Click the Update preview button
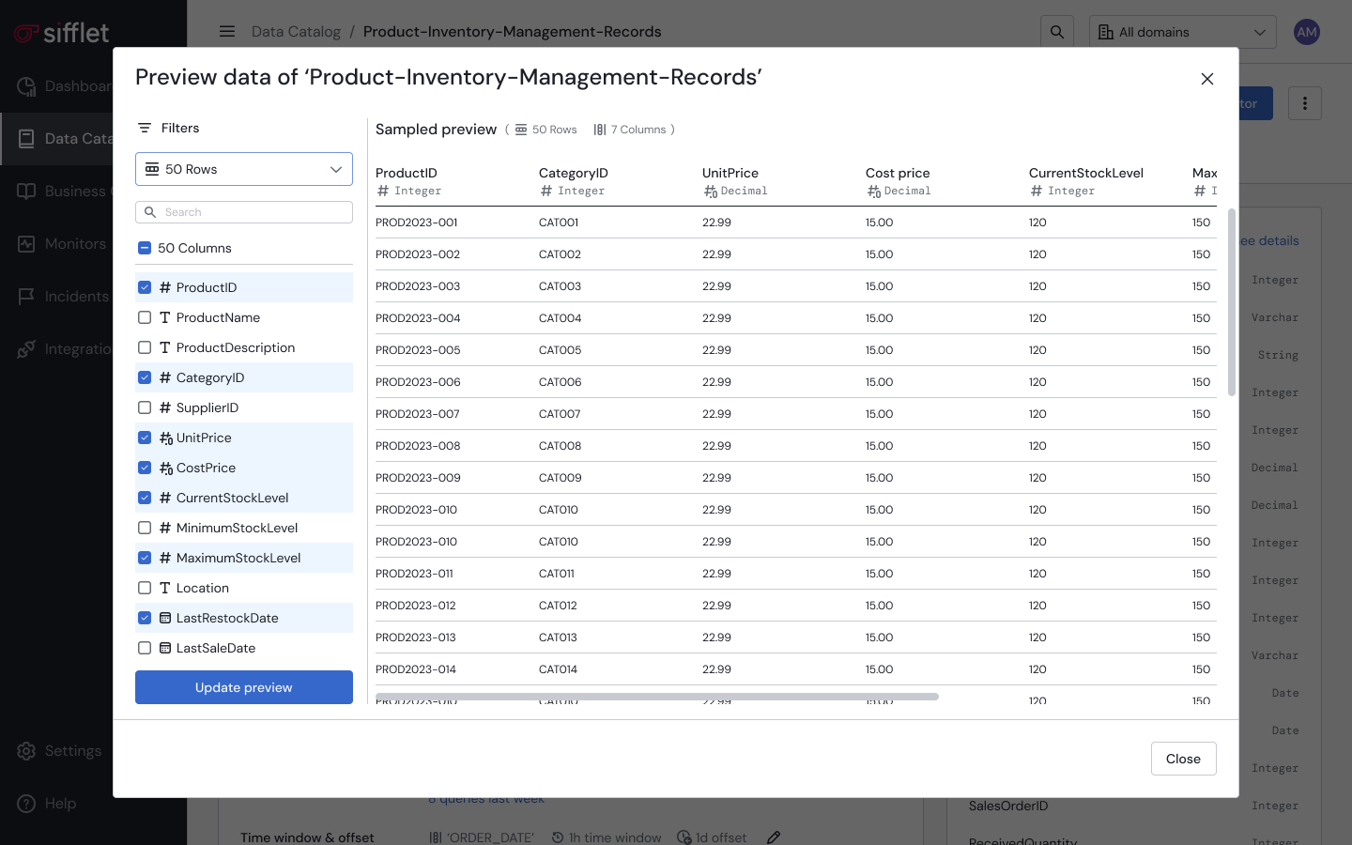The width and height of the screenshot is (1352, 845). pos(244,687)
